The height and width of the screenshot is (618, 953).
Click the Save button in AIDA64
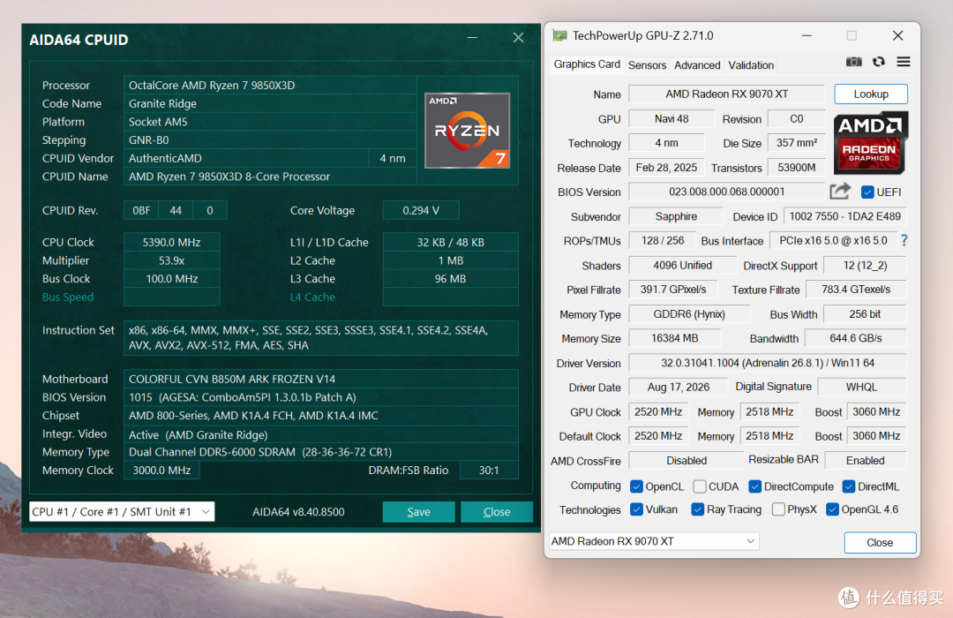click(x=419, y=512)
